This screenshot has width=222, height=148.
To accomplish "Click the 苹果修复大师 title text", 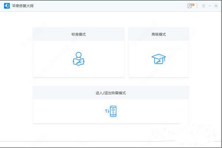I will coord(23,6).
